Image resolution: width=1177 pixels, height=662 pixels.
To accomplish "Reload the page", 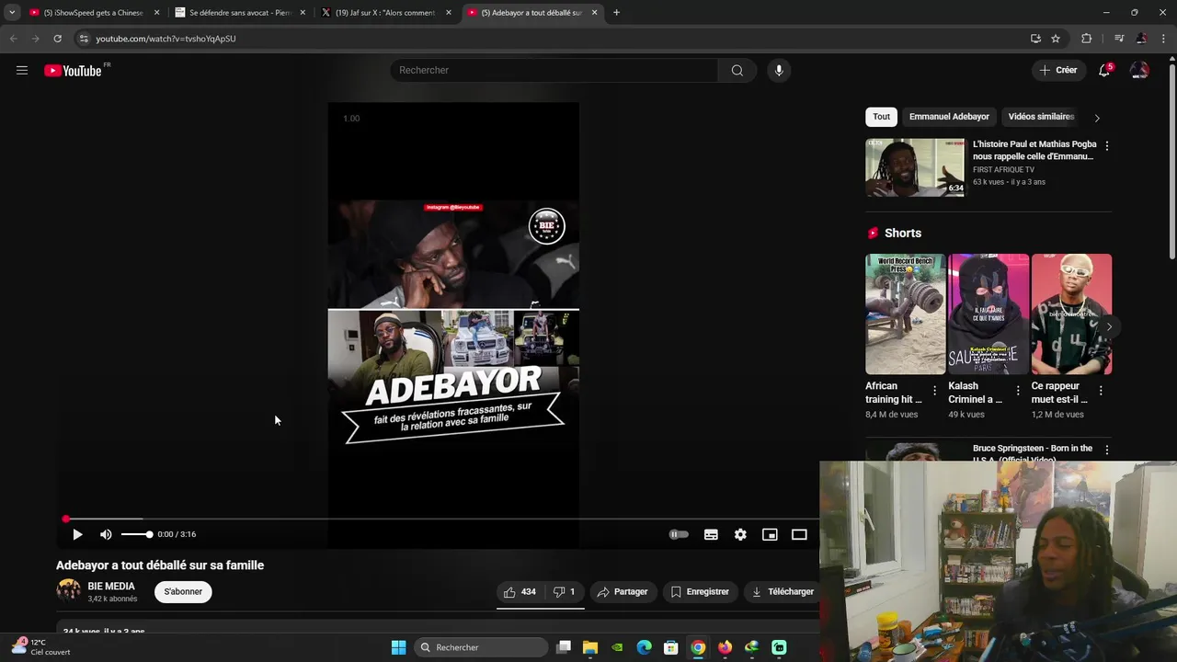I will pyautogui.click(x=57, y=39).
